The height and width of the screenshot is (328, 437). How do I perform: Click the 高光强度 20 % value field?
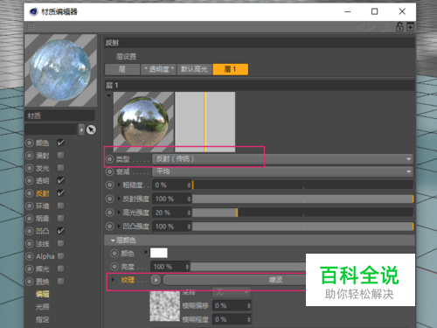coord(172,213)
